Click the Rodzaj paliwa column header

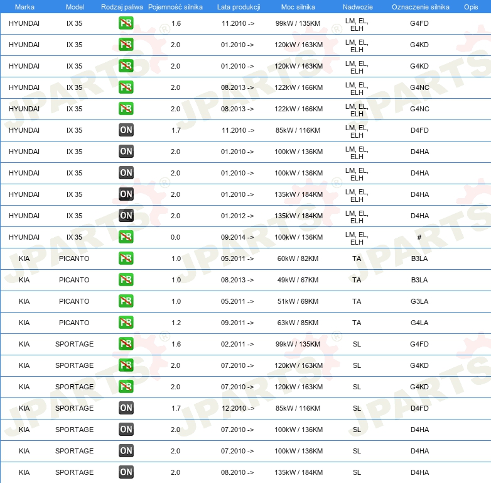click(x=122, y=7)
